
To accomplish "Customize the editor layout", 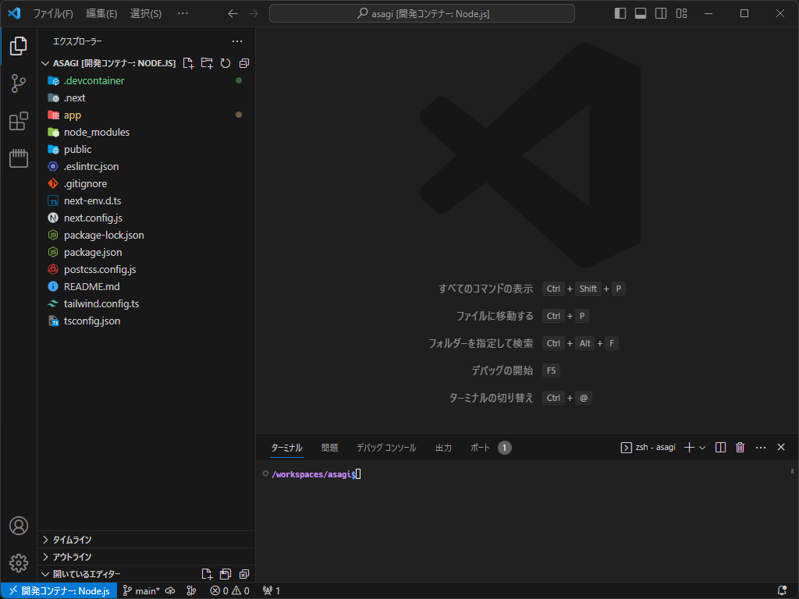I will coord(681,13).
